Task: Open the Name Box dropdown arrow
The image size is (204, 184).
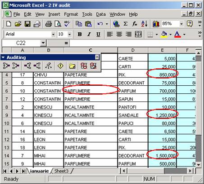Action: [x=43, y=43]
